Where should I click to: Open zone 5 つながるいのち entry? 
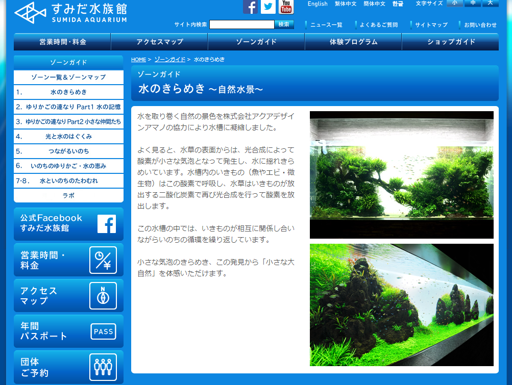[x=68, y=151]
